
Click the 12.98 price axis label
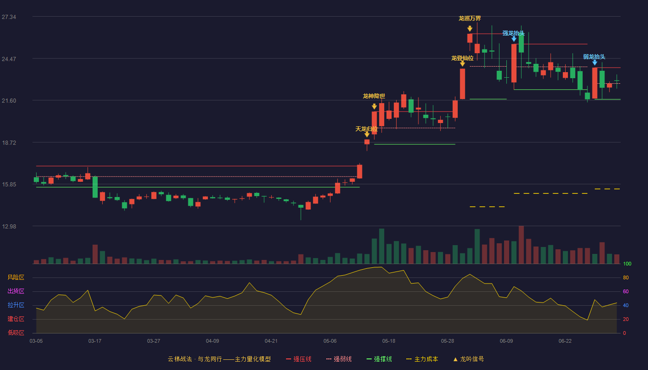click(9, 227)
